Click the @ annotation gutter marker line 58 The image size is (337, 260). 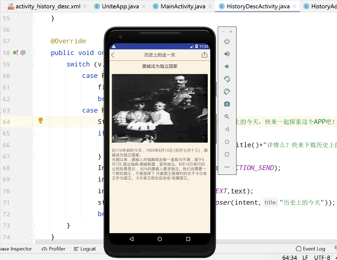[23, 52]
